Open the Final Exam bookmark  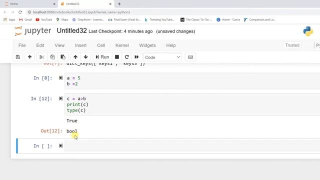[124, 19]
